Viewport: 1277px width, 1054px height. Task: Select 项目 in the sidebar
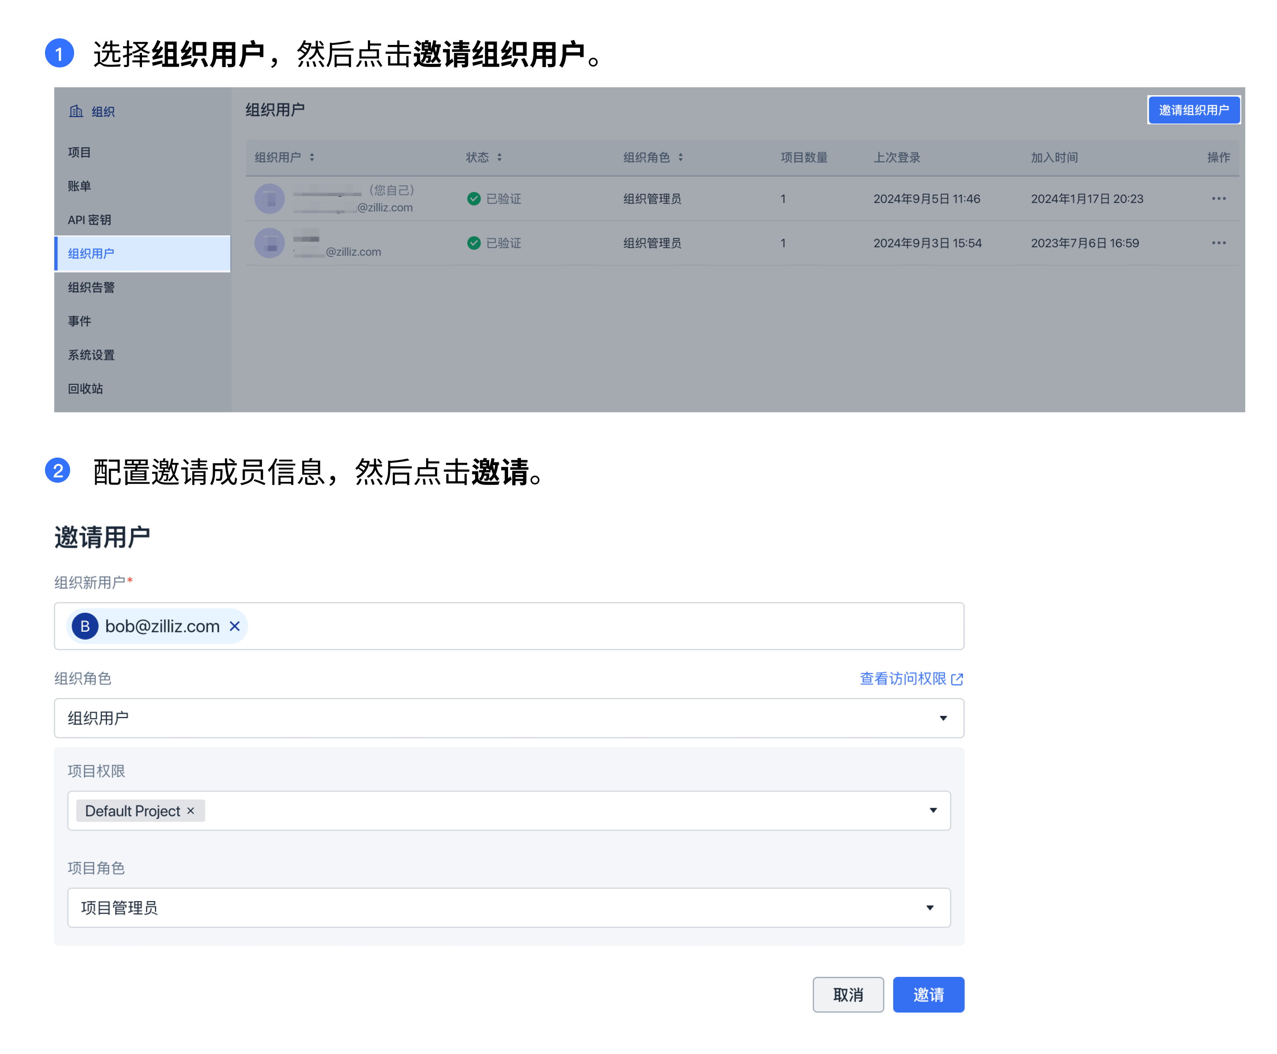click(79, 153)
